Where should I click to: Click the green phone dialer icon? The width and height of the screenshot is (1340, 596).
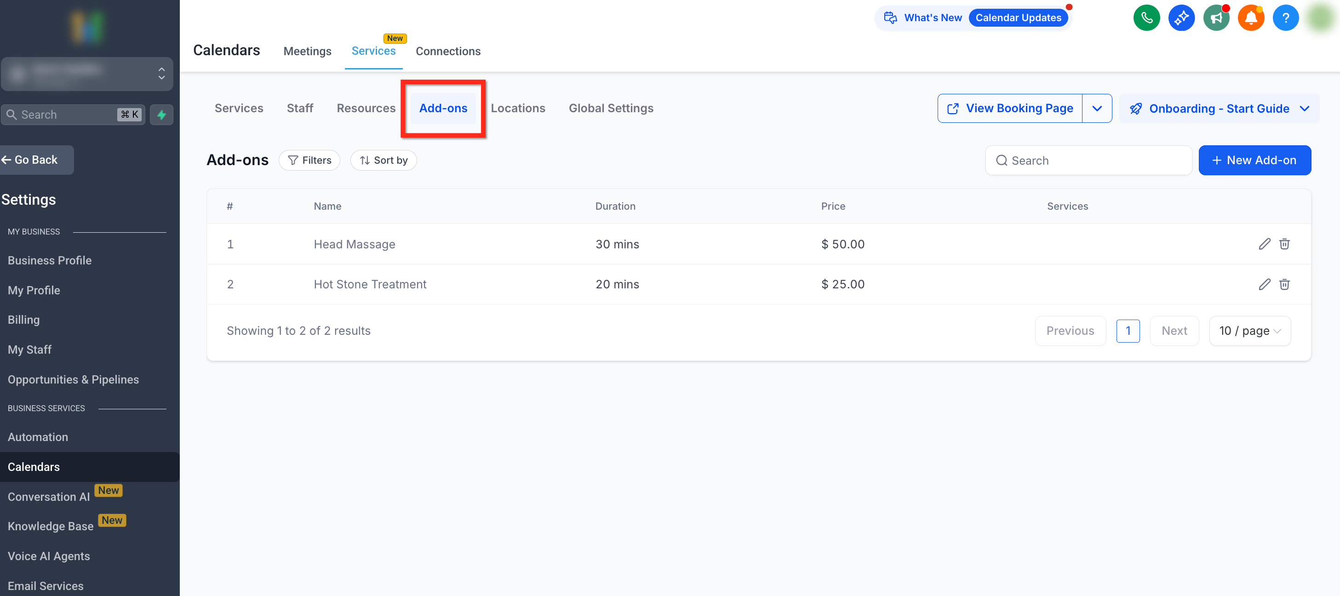click(1146, 18)
